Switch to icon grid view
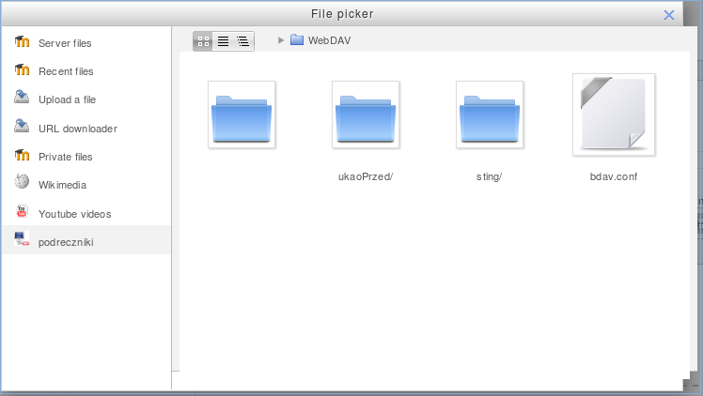 tap(203, 41)
